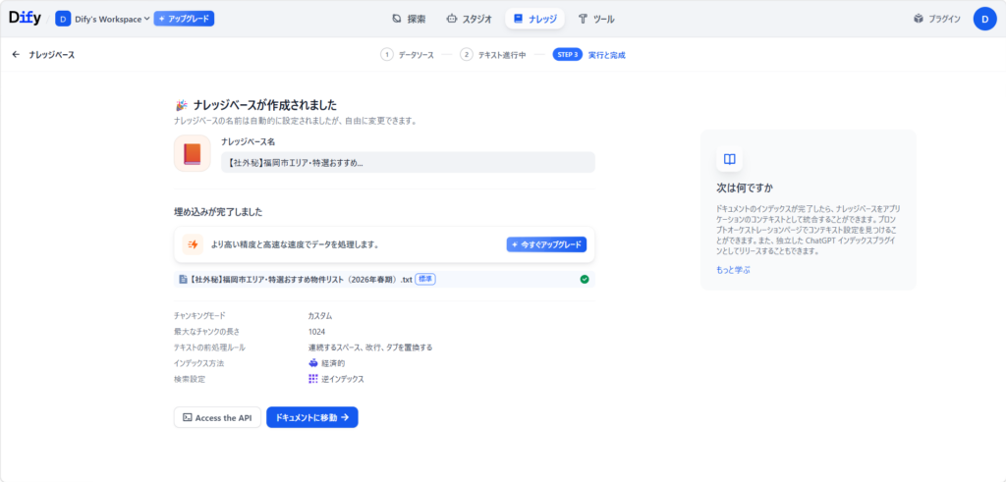1006x482 pixels.
Task: Click the text file document icon
Action: tap(183, 279)
